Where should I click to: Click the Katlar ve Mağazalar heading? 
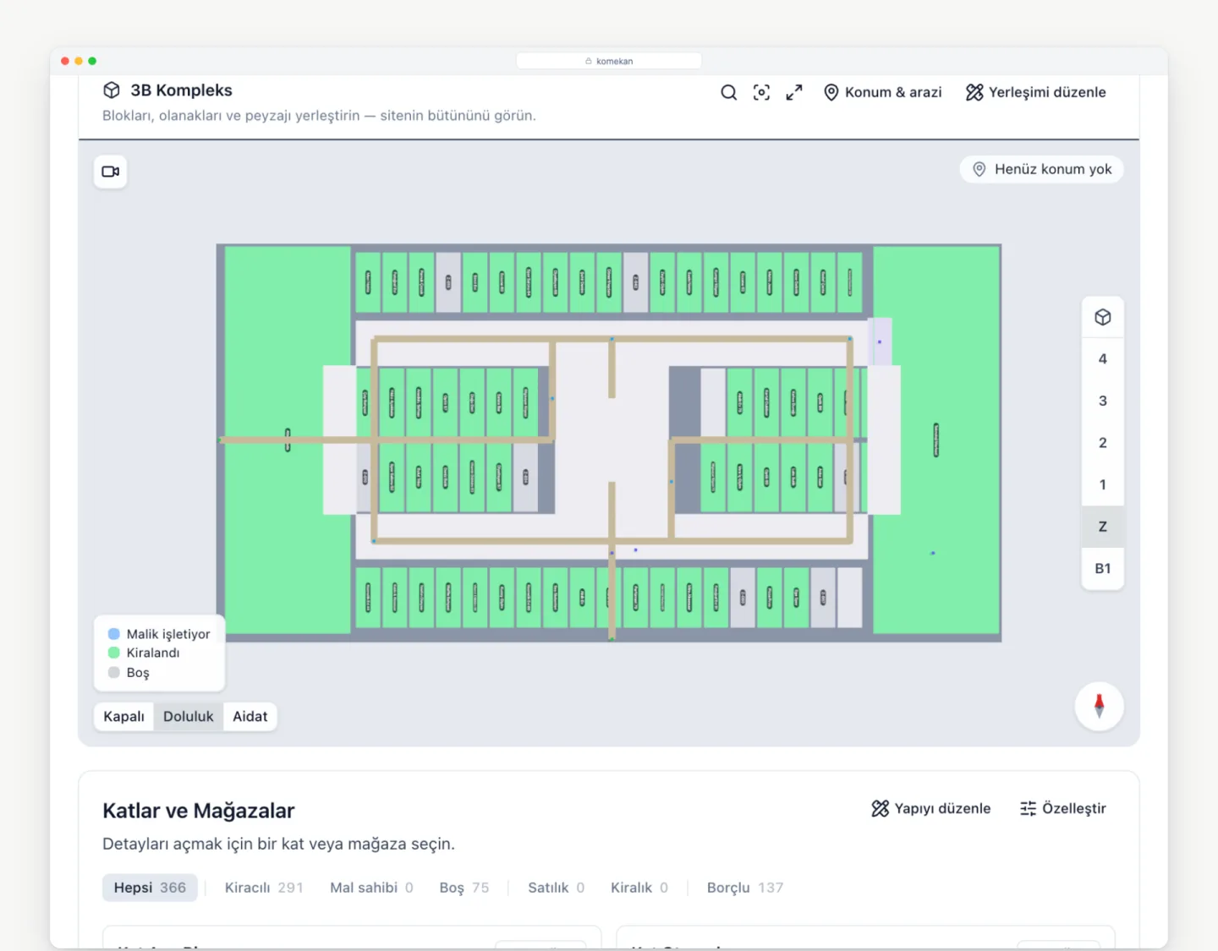point(199,811)
